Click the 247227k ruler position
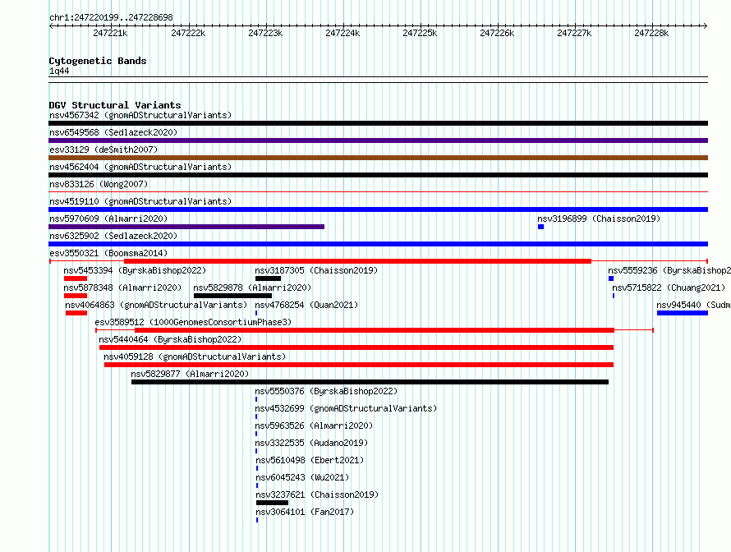 point(574,33)
